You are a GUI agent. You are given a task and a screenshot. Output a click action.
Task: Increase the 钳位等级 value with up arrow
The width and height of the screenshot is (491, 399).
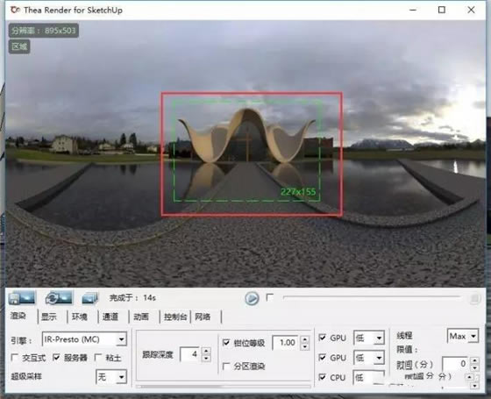point(305,339)
